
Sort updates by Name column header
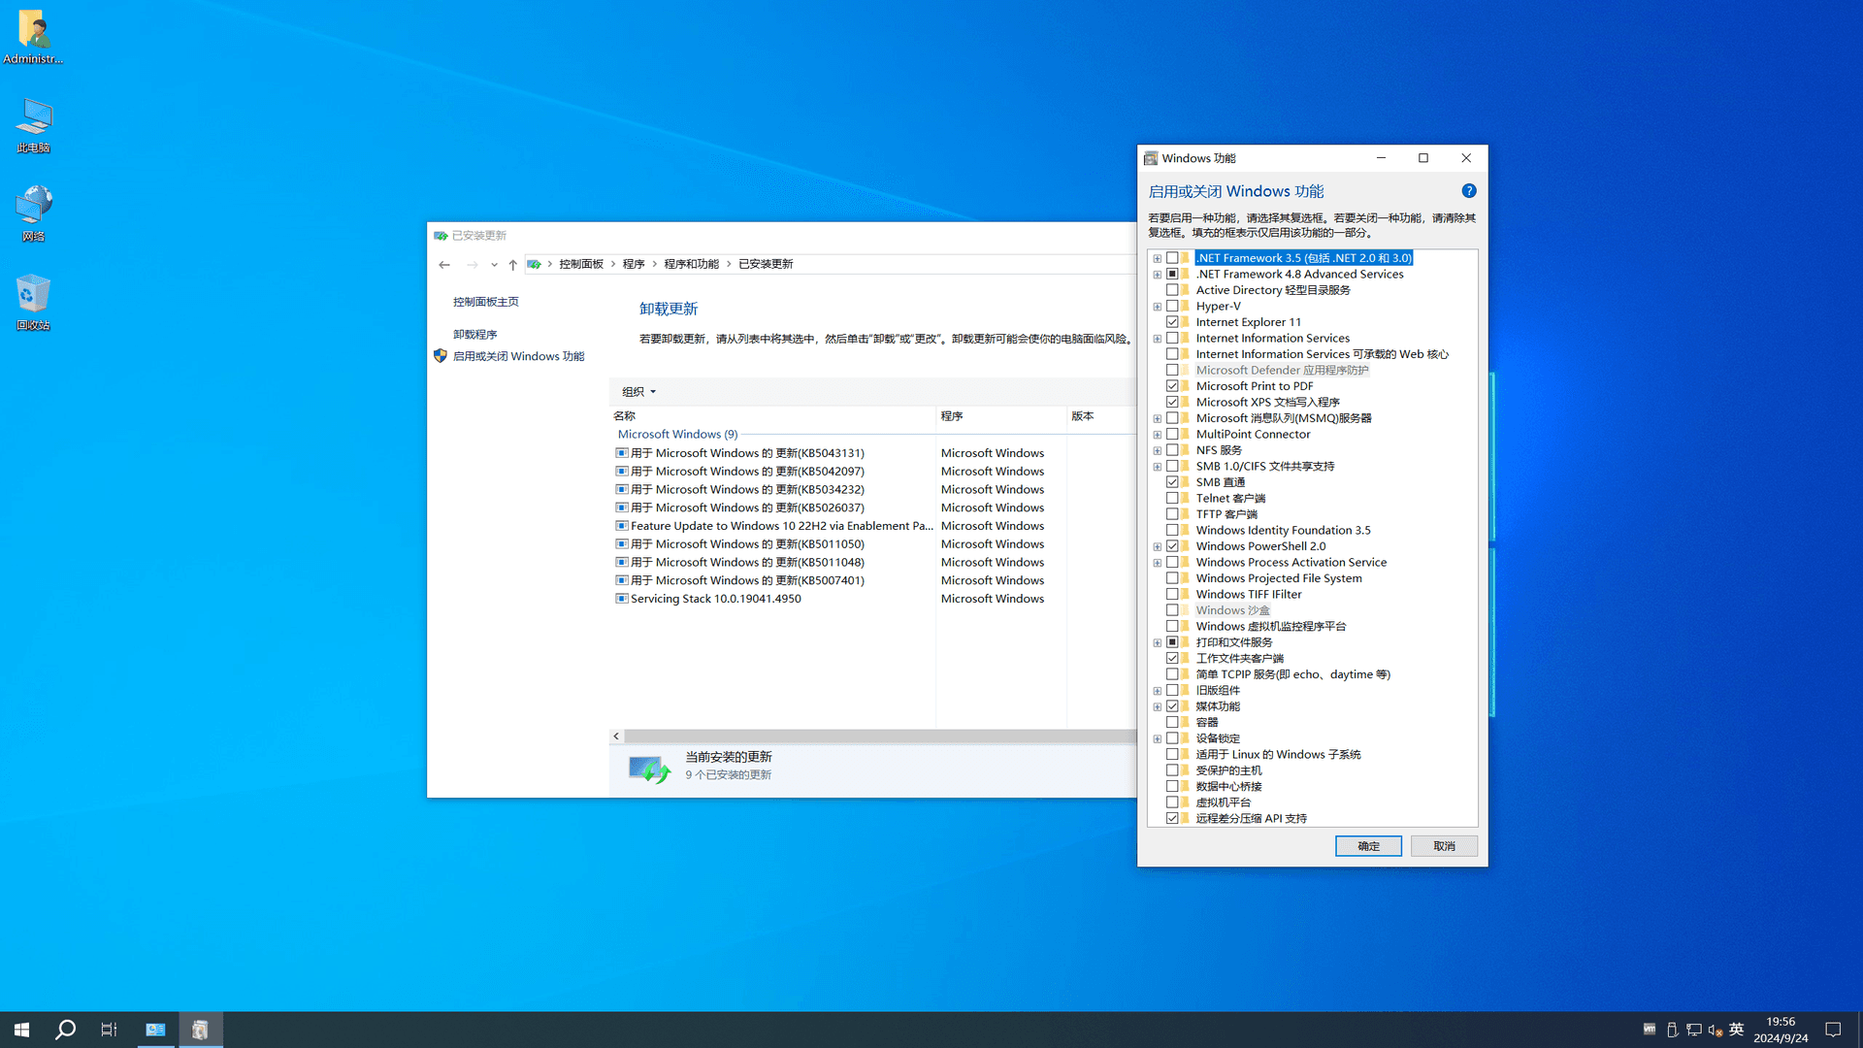point(772,416)
